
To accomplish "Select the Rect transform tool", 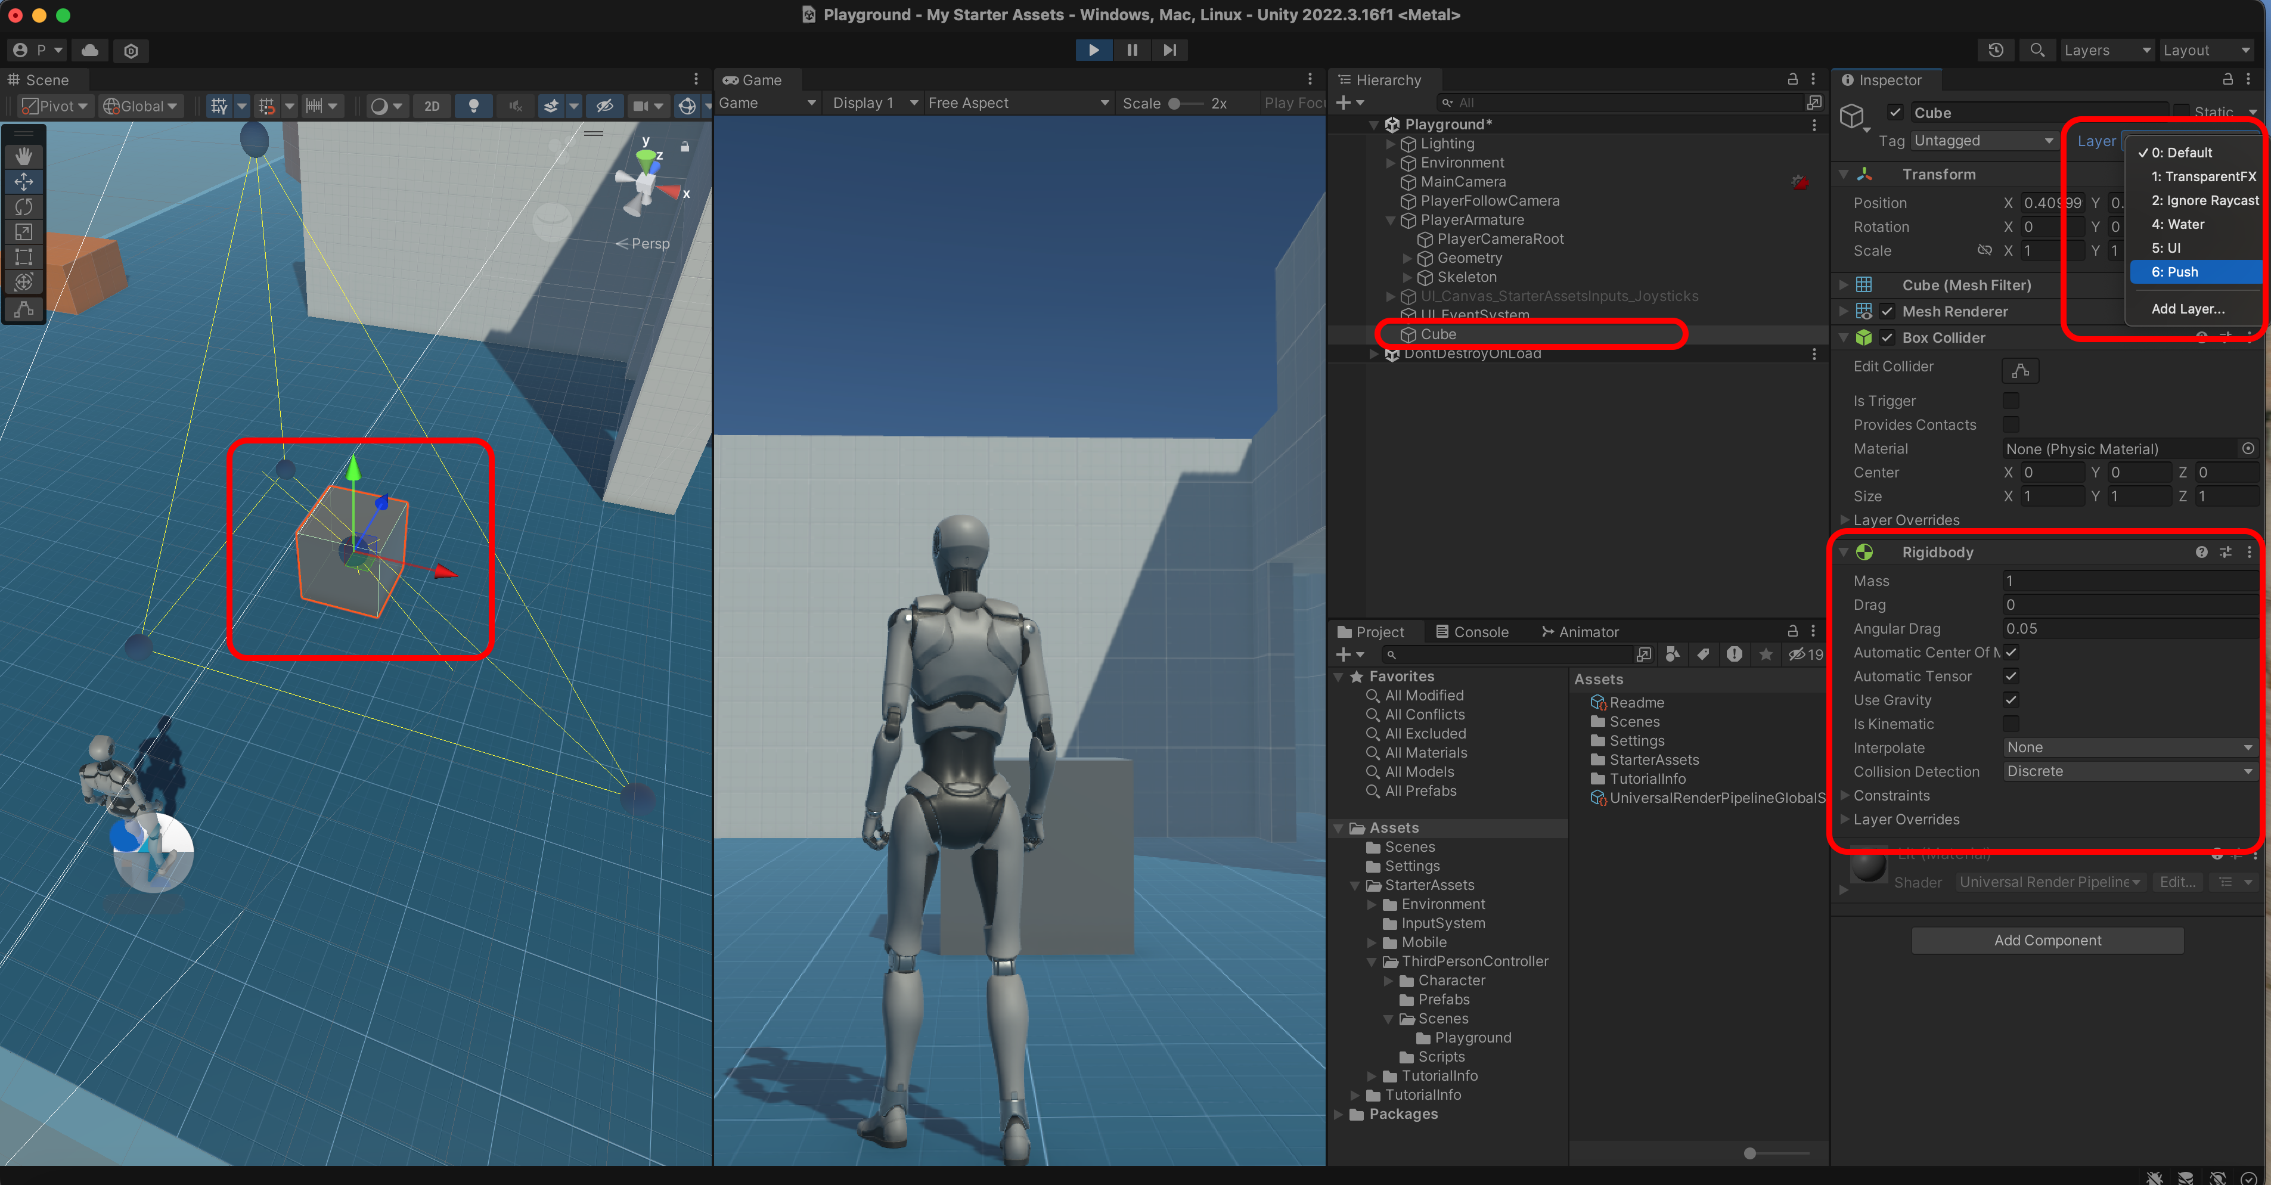I will point(24,258).
